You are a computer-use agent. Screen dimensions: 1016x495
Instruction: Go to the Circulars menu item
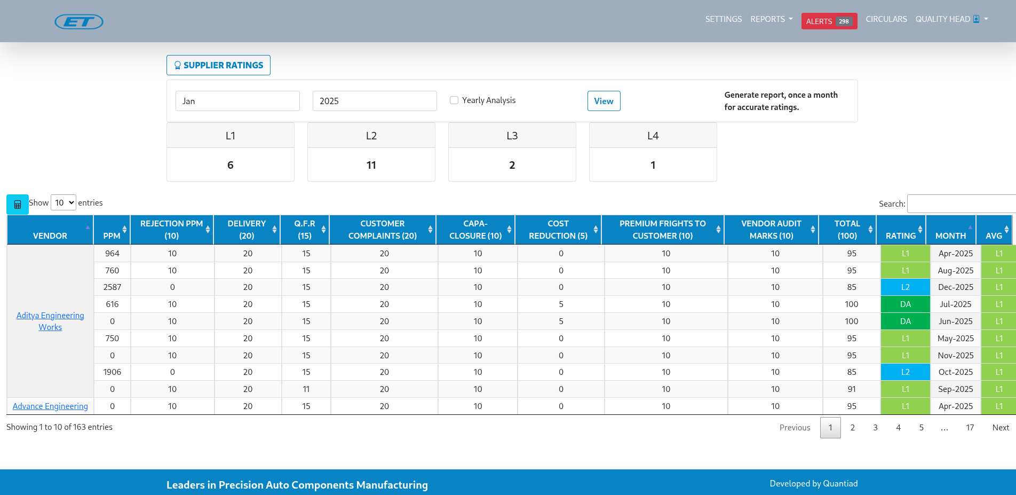pyautogui.click(x=886, y=19)
